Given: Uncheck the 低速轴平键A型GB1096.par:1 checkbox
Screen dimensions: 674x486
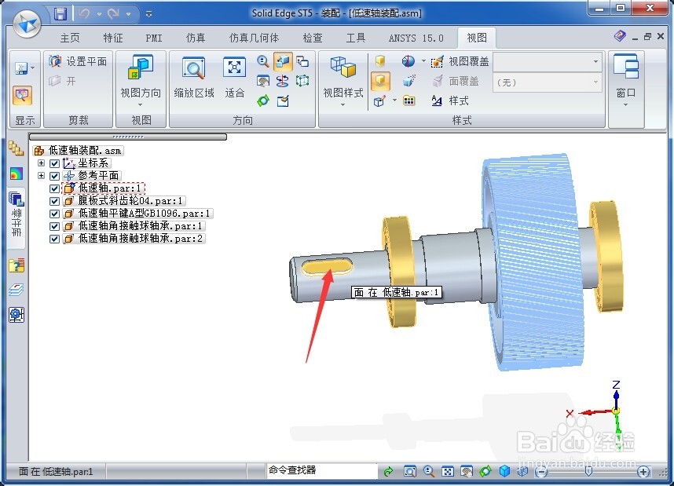Looking at the screenshot, I should pos(54,214).
